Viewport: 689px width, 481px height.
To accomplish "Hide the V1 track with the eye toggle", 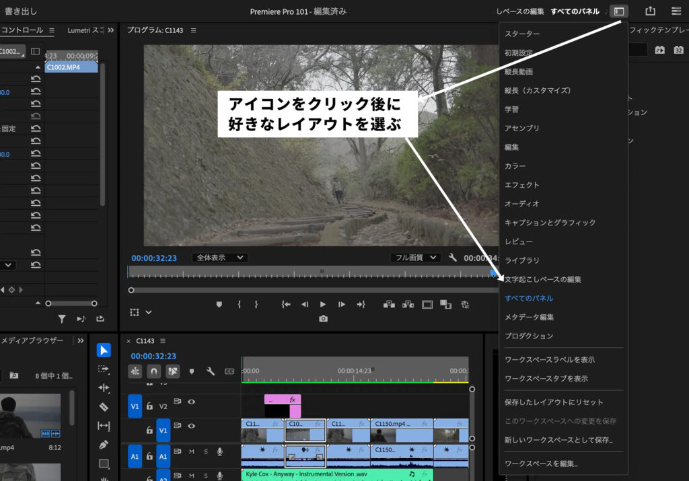I will (192, 426).
